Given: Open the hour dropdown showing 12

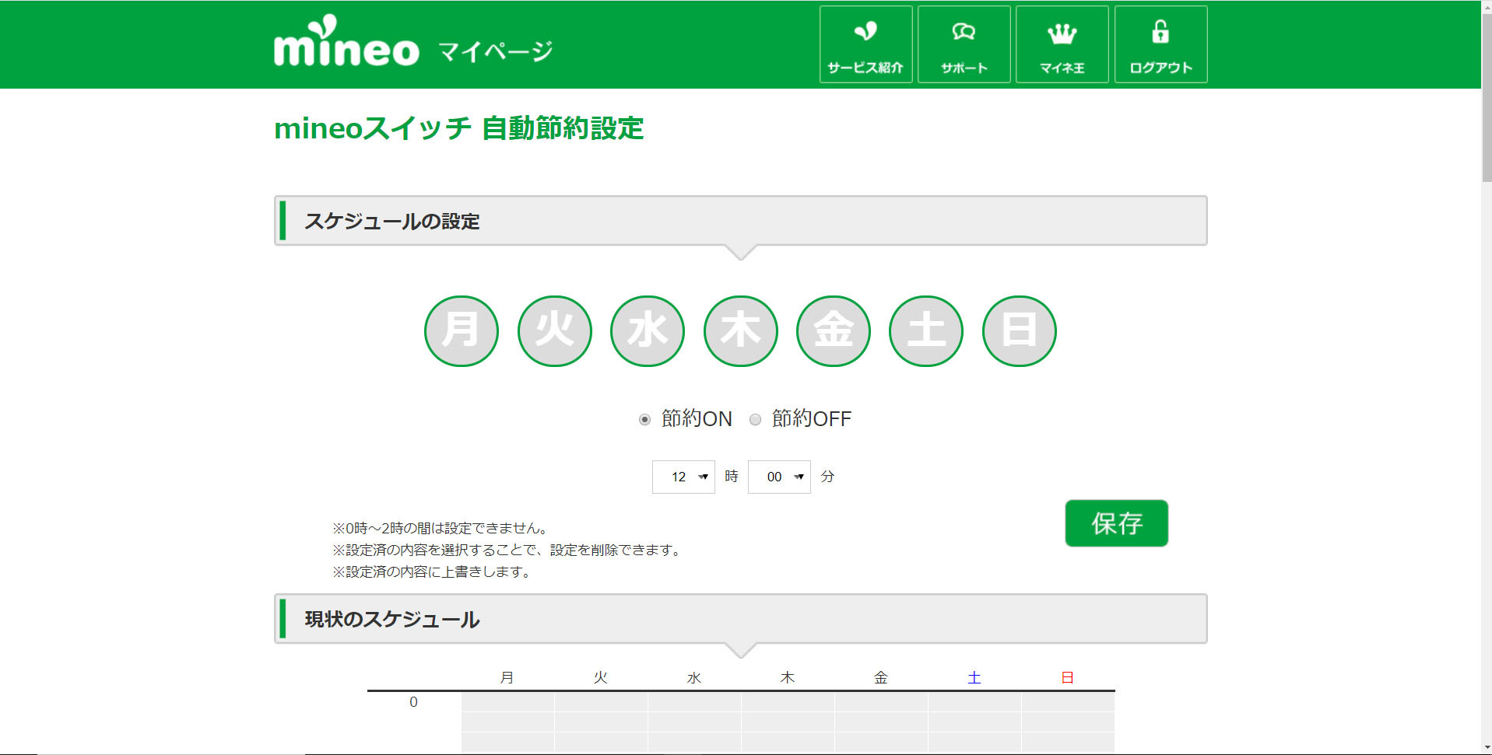Looking at the screenshot, I should (683, 477).
